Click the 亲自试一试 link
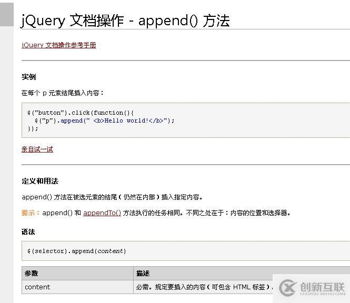The width and height of the screenshot is (350, 303). [37, 149]
